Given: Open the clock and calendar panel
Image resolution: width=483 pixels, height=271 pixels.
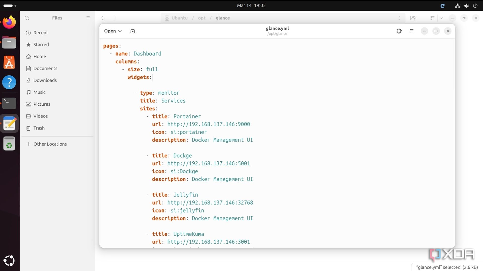Looking at the screenshot, I should tap(251, 5).
